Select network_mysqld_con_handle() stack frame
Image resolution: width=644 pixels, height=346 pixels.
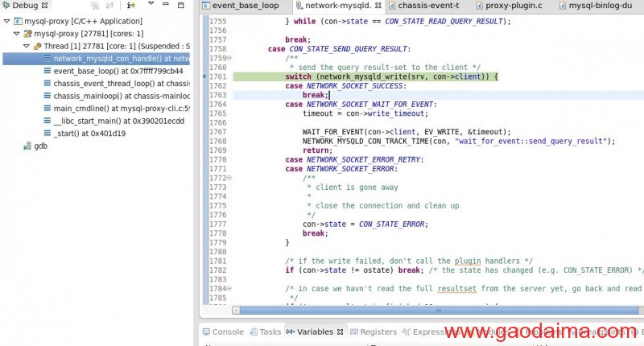pyautogui.click(x=96, y=59)
